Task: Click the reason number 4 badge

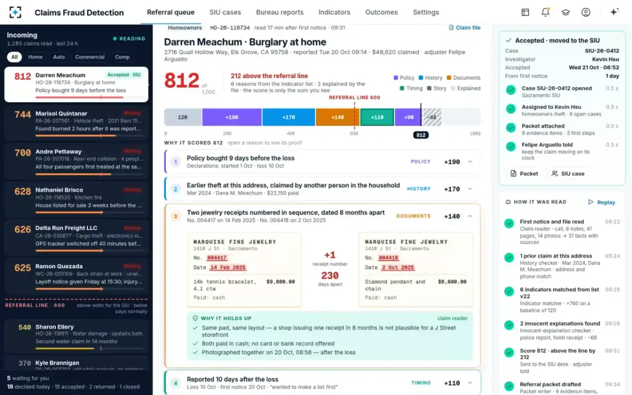Action: click(x=176, y=383)
